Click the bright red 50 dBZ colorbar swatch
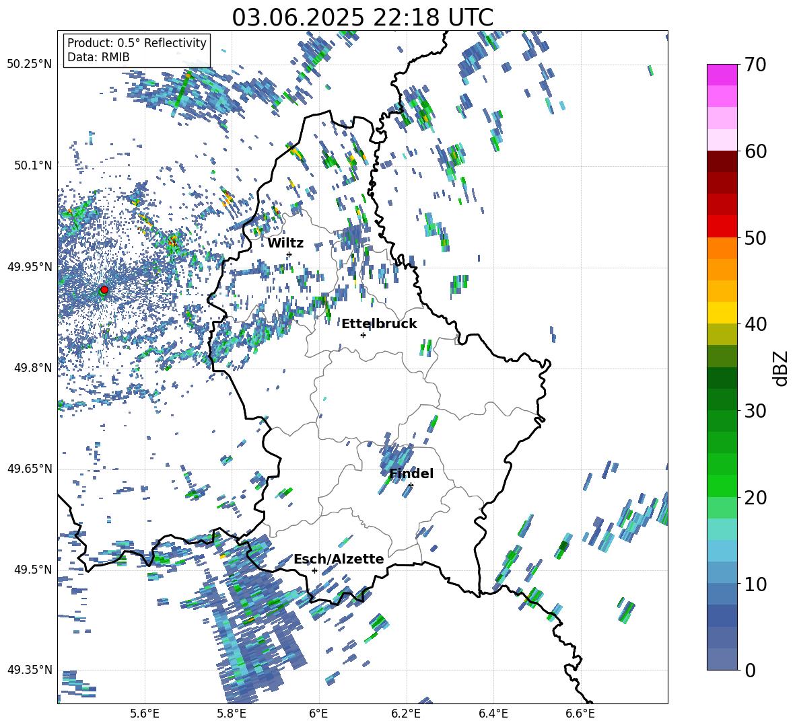The height and width of the screenshot is (727, 797). tap(722, 227)
